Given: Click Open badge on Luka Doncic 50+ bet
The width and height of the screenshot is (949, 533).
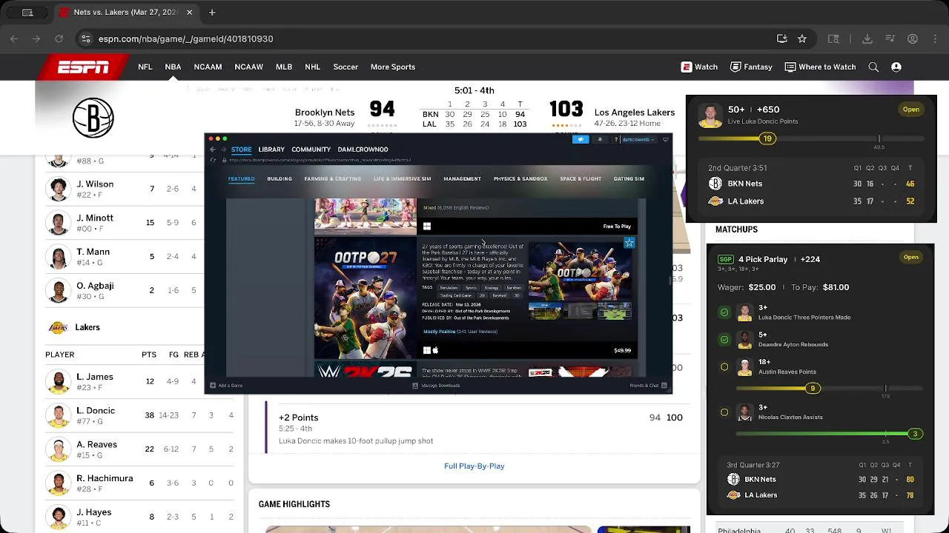Looking at the screenshot, I should [910, 110].
